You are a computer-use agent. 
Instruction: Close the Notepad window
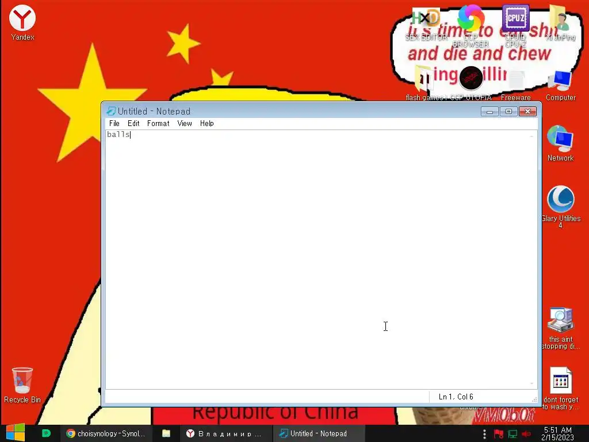tap(528, 111)
